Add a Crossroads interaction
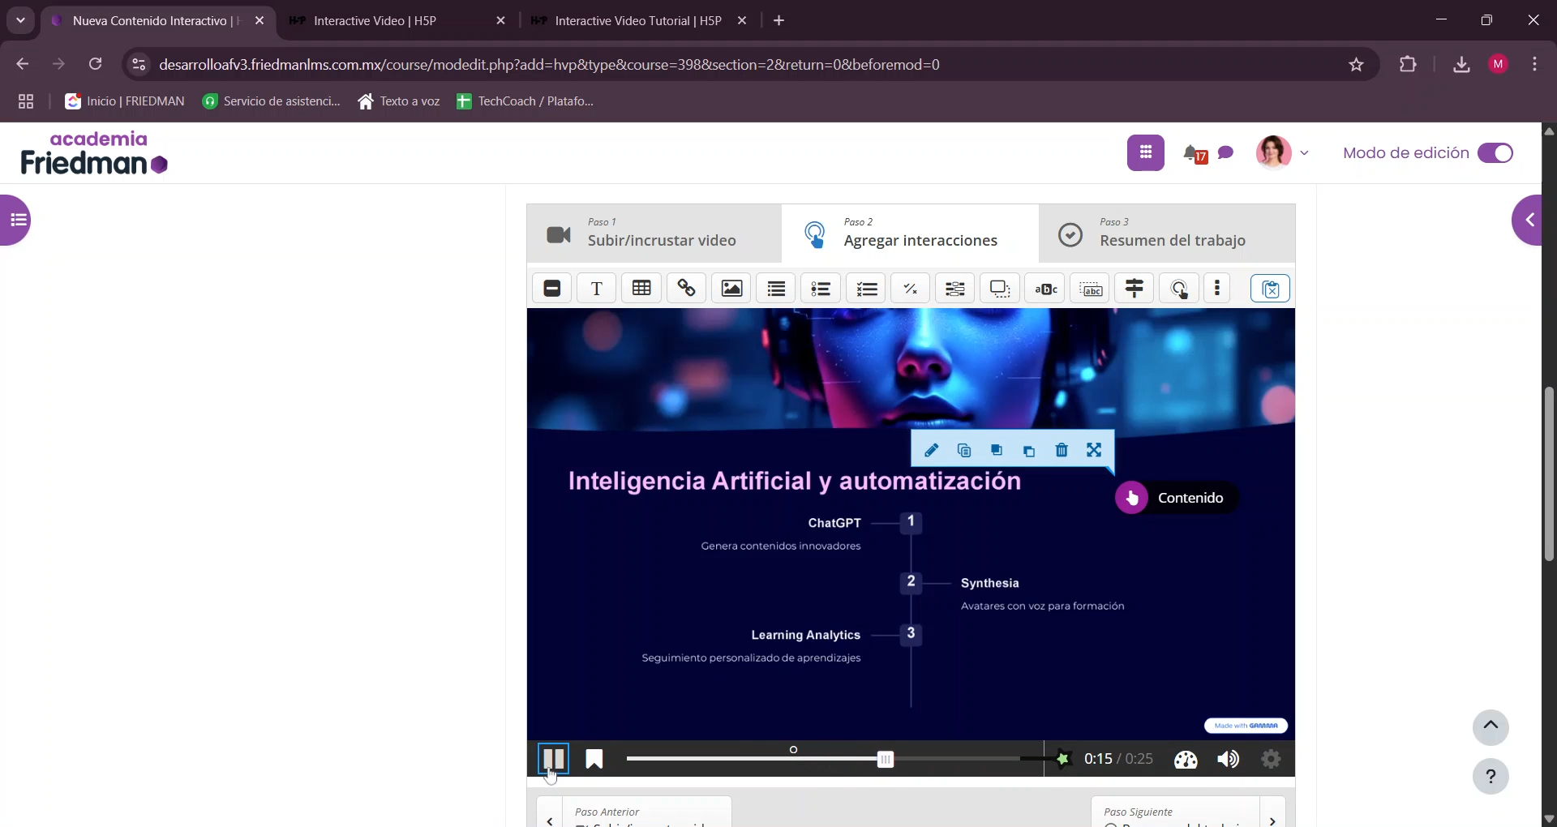Viewport: 1557px width, 827px height. (1135, 289)
